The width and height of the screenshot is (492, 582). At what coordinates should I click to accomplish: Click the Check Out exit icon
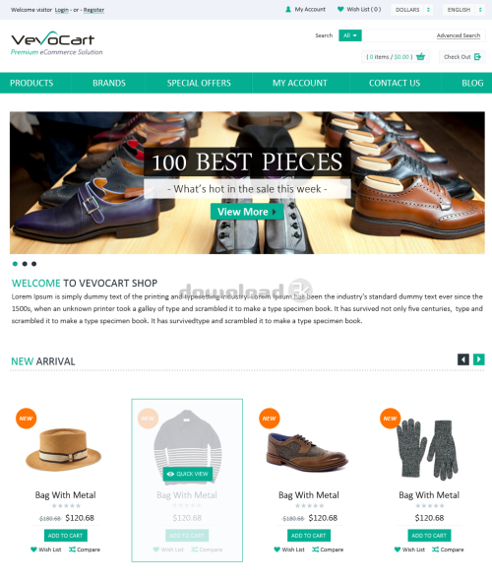(x=477, y=57)
